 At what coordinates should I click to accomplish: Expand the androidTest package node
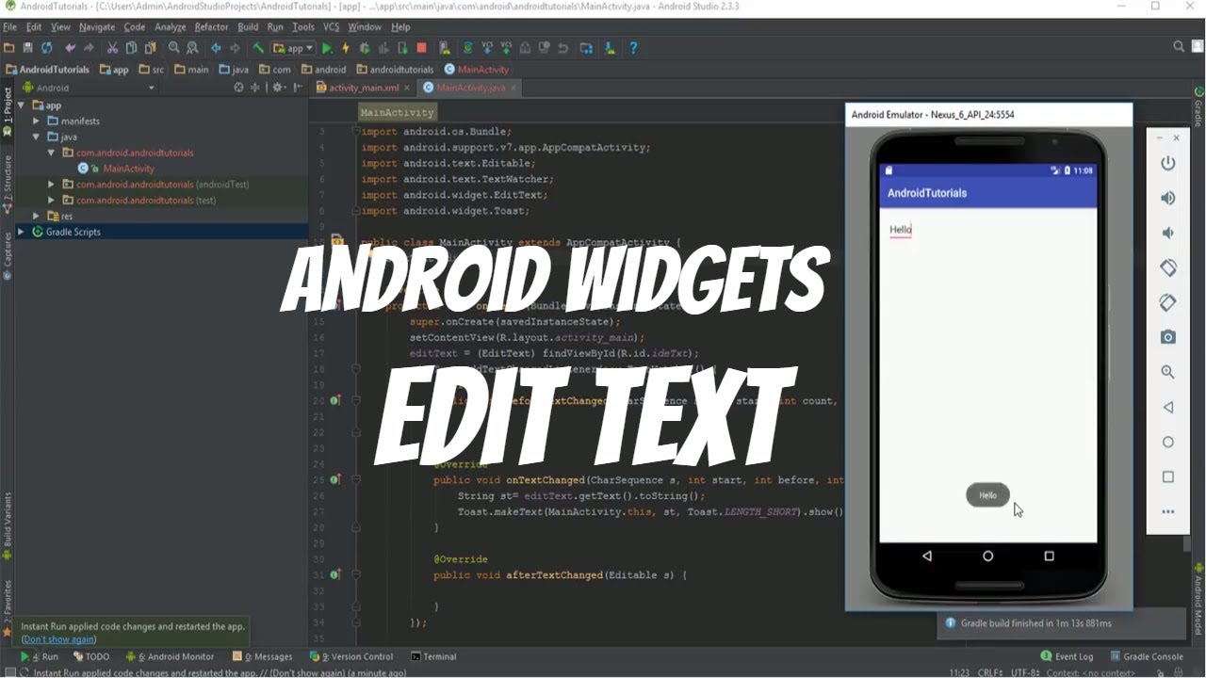coord(52,185)
